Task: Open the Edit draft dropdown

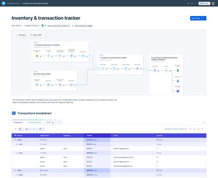Action: click(37, 35)
